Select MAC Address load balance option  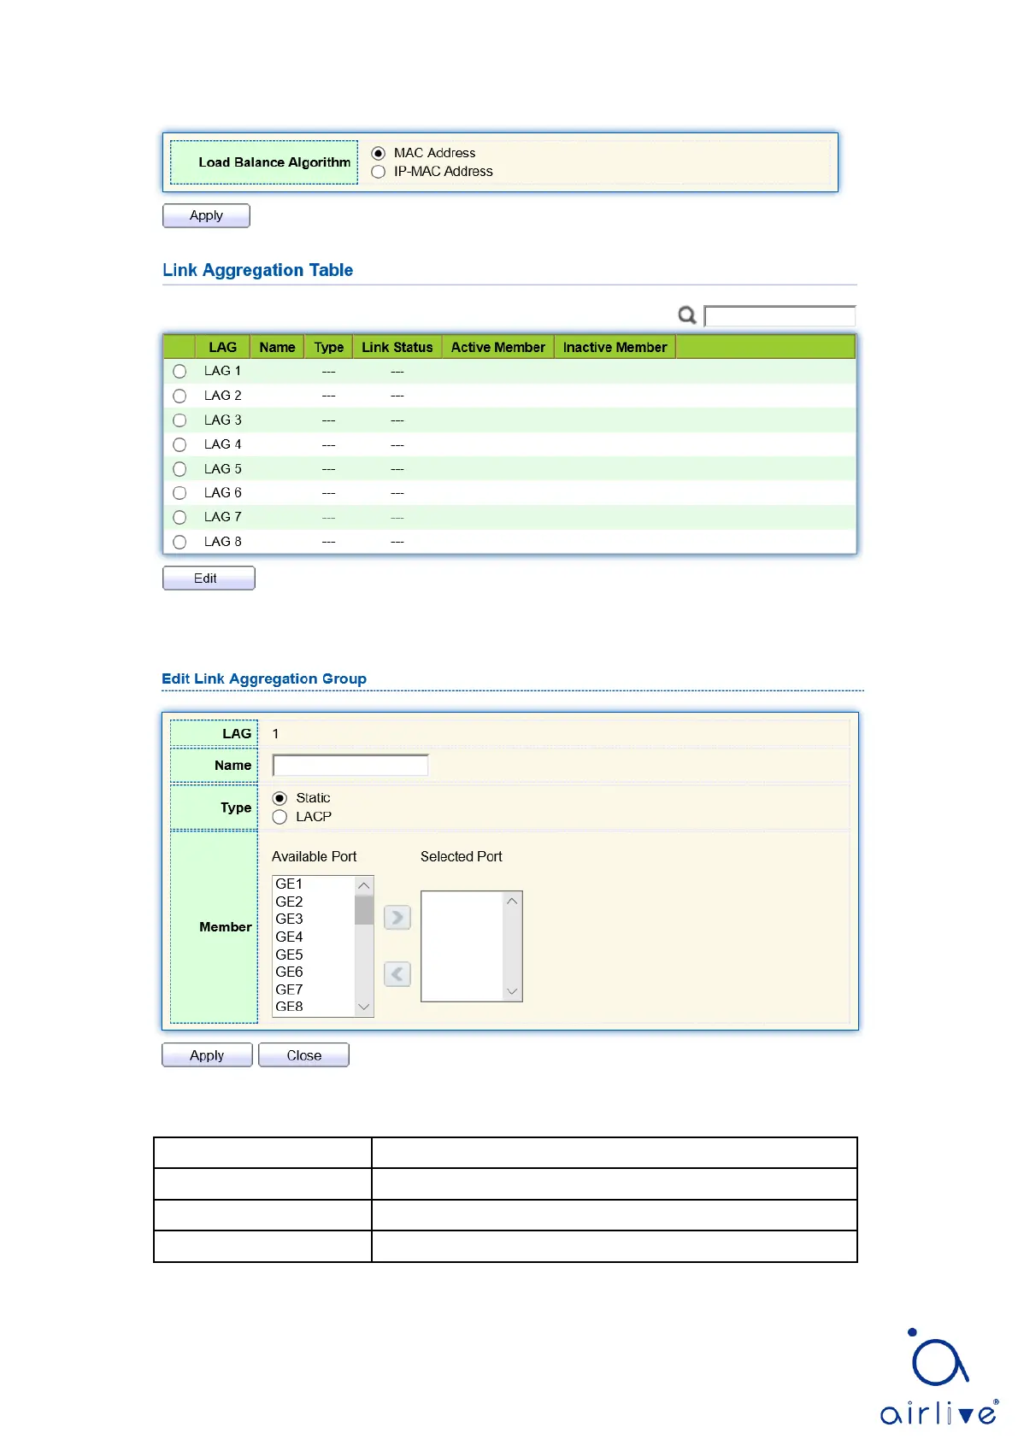[379, 154]
